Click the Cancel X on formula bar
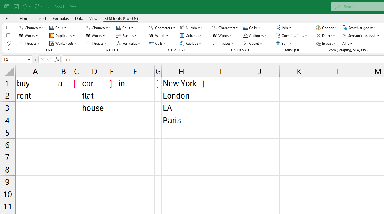Screen dimensions: 384x214 (42, 59)
